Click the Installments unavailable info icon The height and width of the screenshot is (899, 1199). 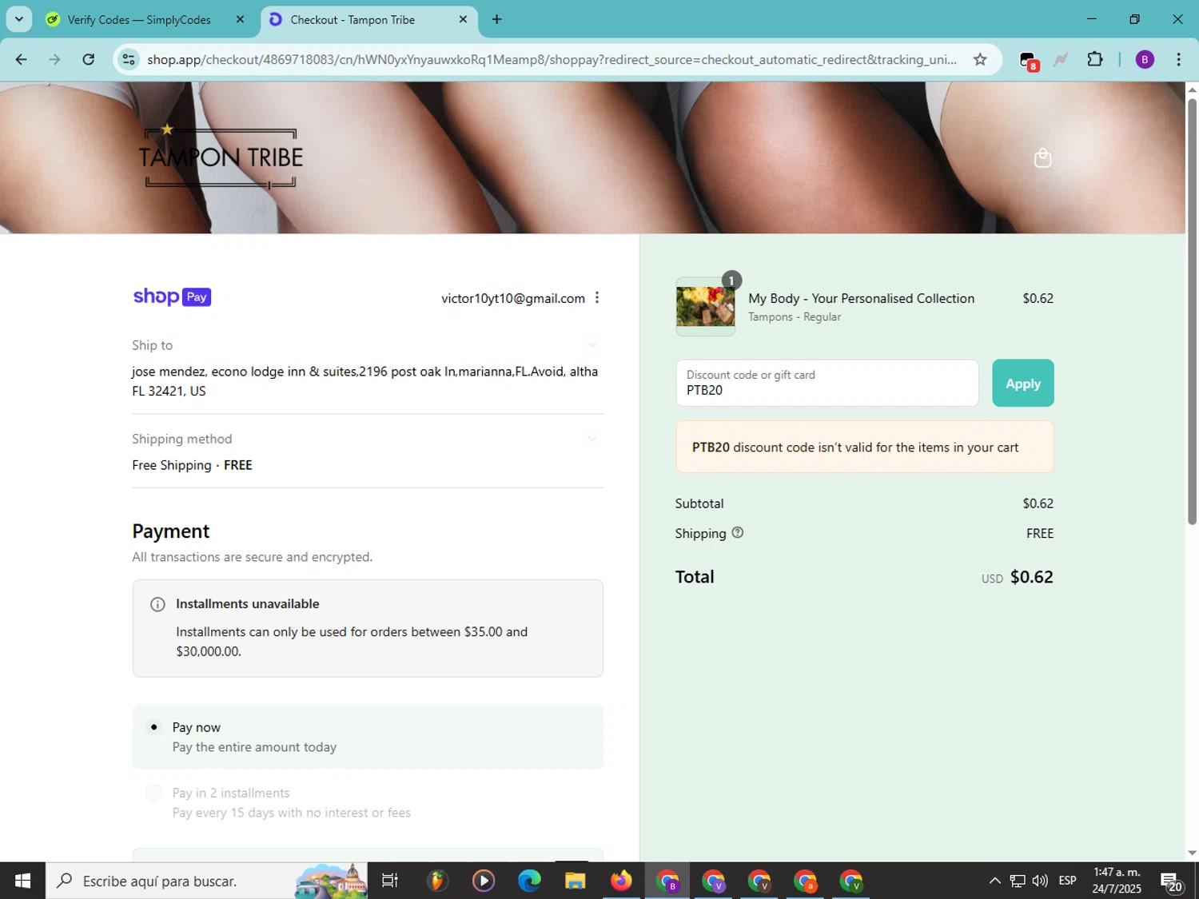click(x=157, y=604)
